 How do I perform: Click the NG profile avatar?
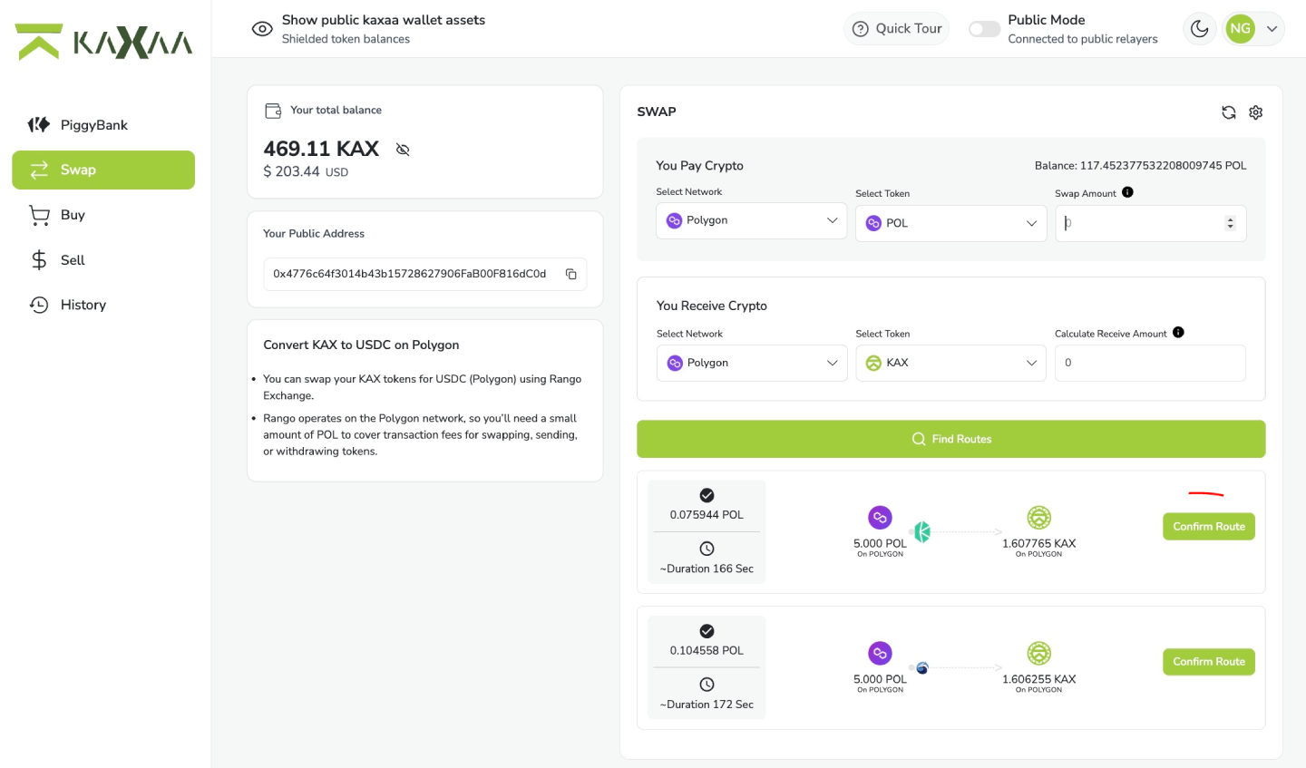(x=1240, y=29)
